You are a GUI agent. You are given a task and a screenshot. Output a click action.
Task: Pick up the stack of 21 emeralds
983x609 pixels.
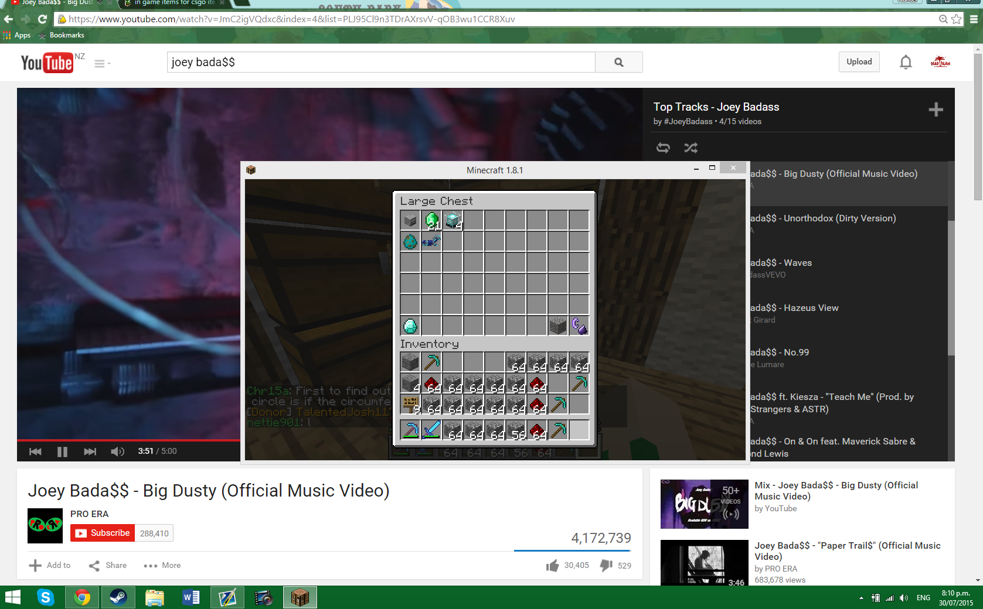pos(431,221)
